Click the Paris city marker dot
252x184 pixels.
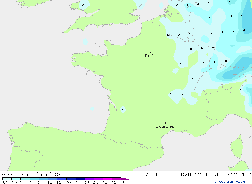pos(150,53)
